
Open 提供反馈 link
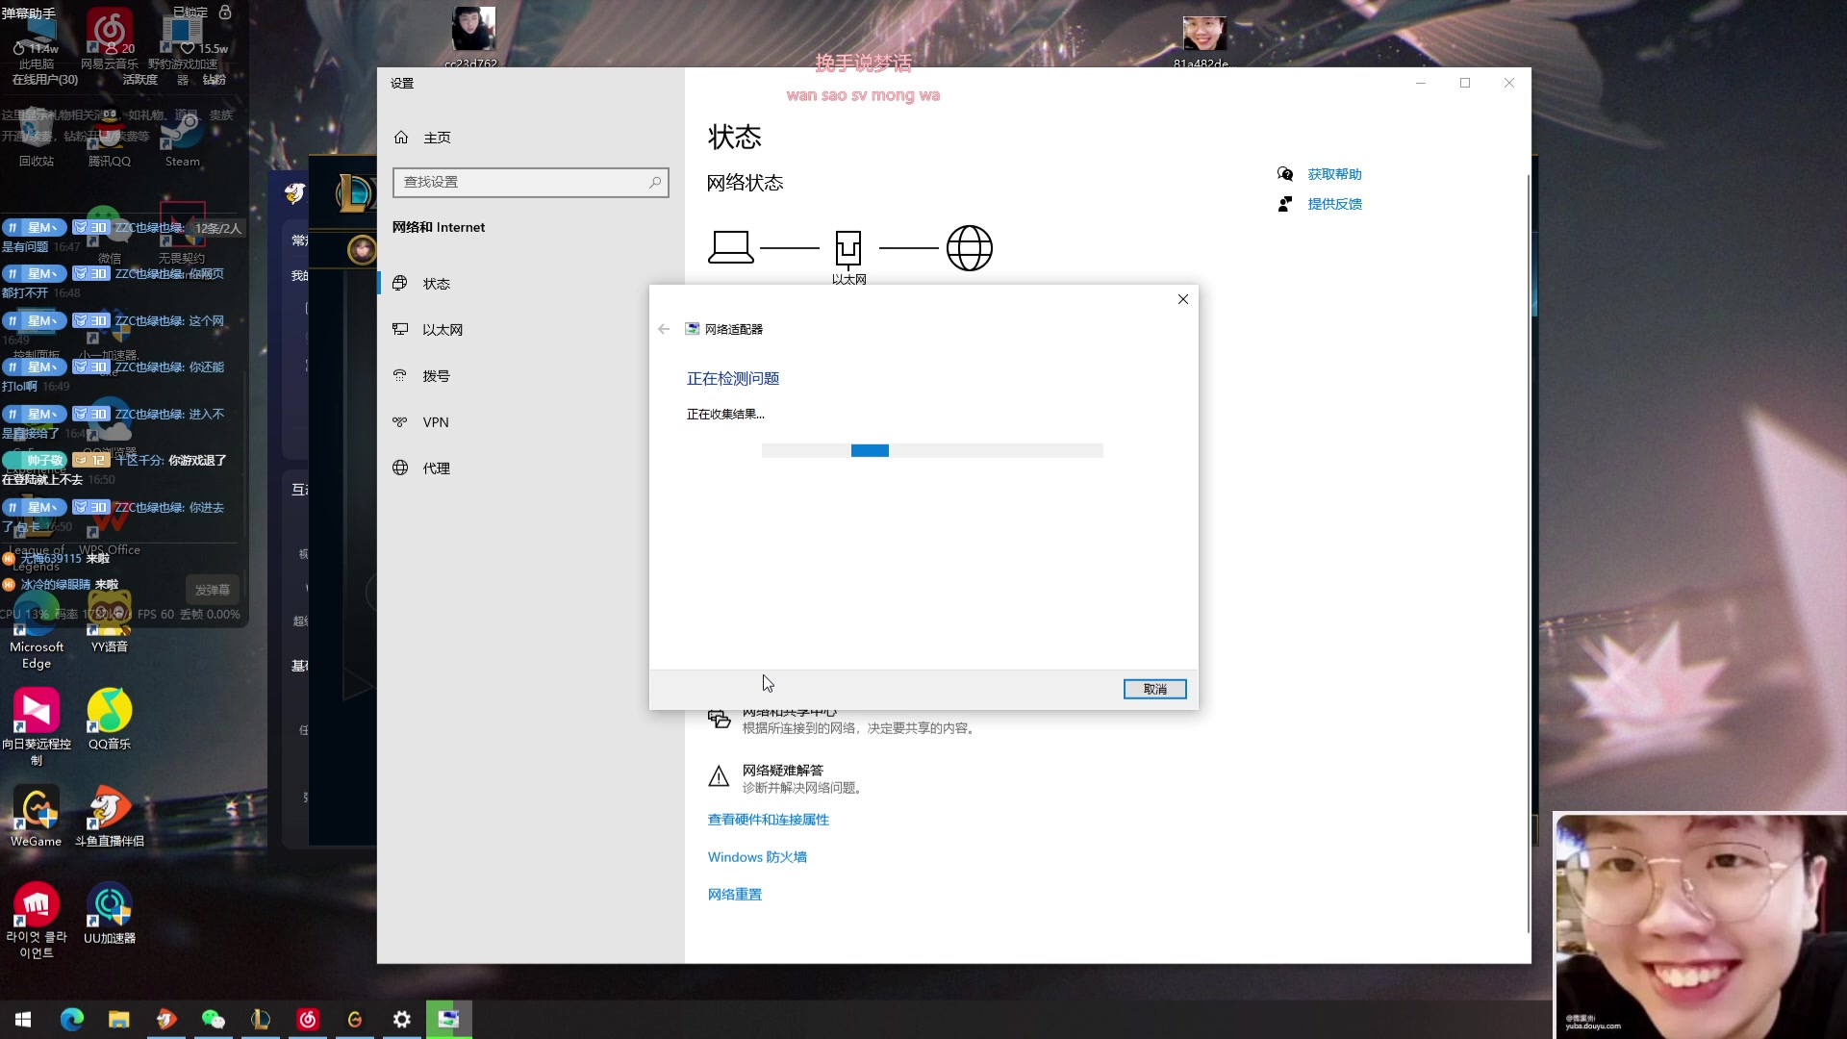(1334, 204)
